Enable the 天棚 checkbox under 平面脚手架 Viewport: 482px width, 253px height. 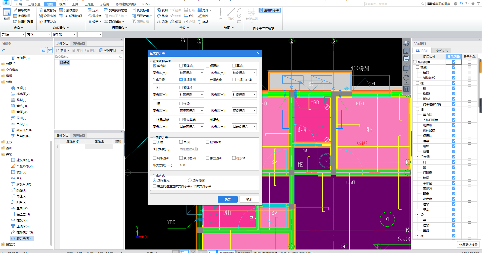click(155, 142)
